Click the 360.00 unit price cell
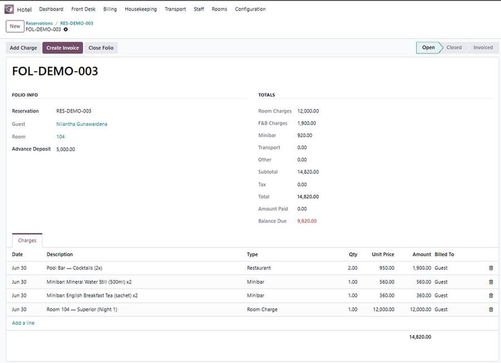 pos(387,295)
